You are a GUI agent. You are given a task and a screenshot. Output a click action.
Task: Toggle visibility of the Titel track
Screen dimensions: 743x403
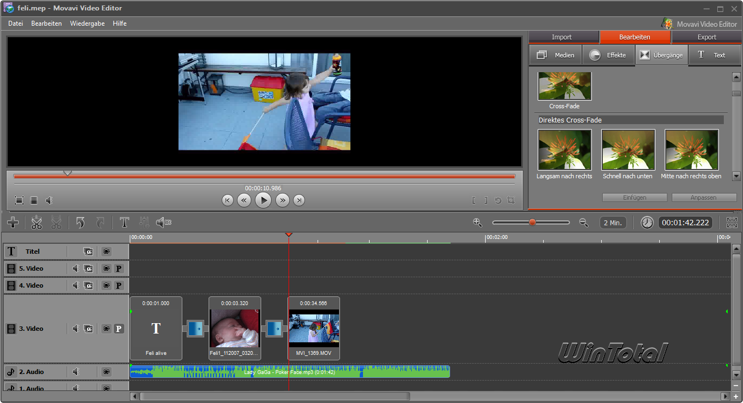click(x=106, y=252)
